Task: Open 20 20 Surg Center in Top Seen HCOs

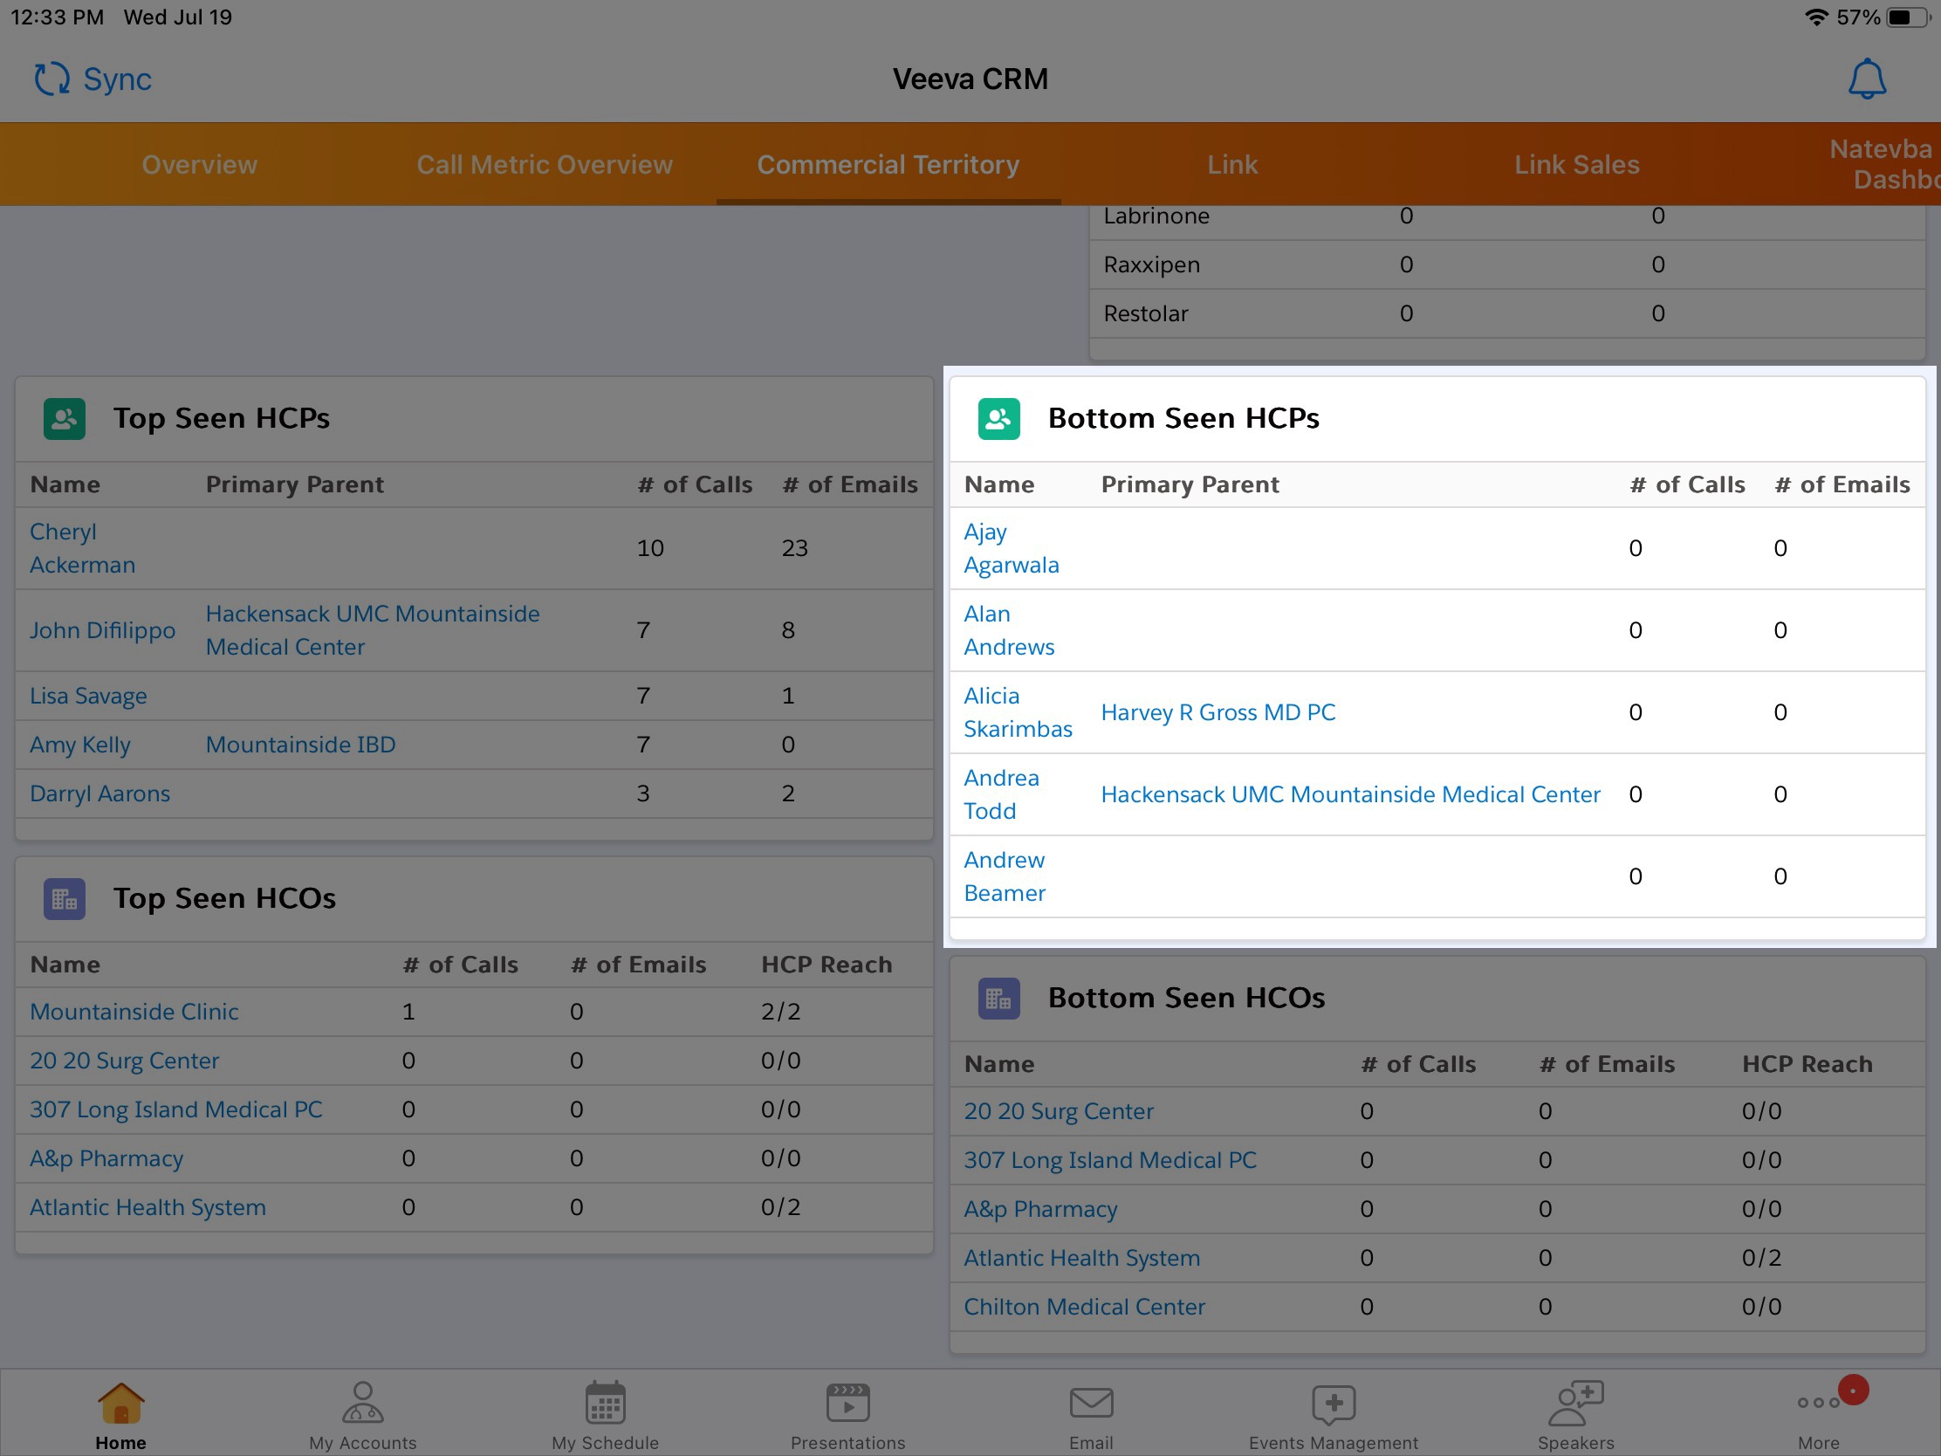Action: coord(125,1061)
